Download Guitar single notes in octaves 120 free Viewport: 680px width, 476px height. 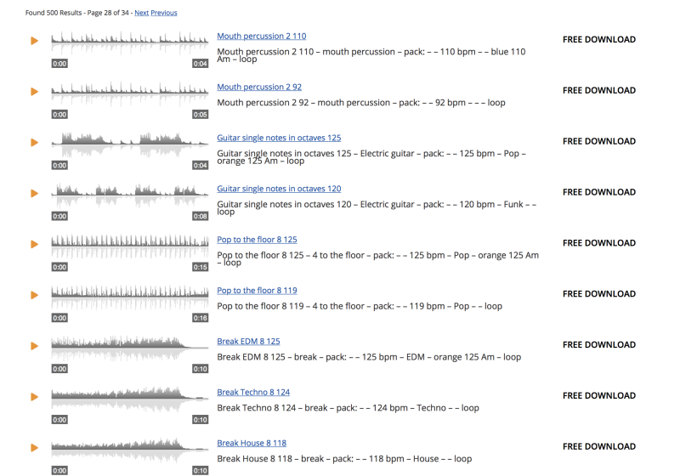598,192
